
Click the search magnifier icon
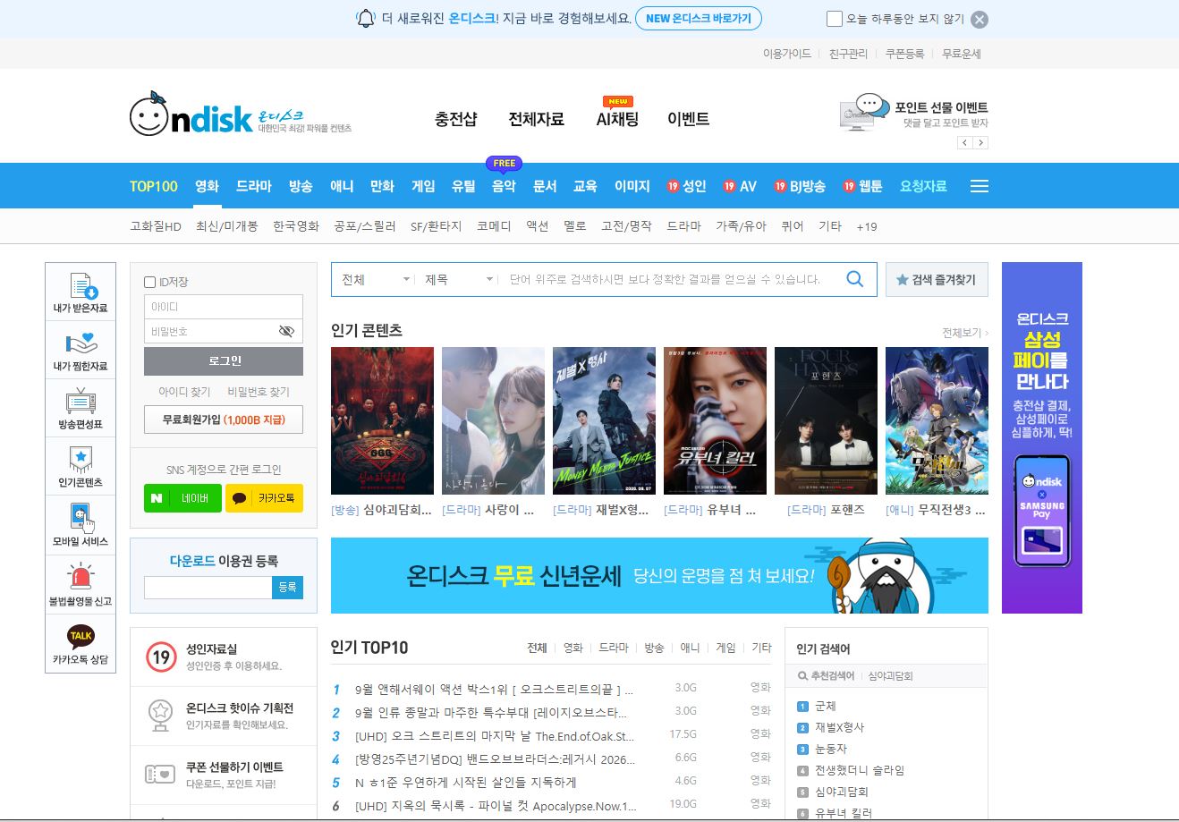855,279
